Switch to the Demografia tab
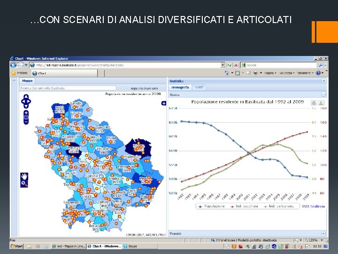 click(x=180, y=87)
